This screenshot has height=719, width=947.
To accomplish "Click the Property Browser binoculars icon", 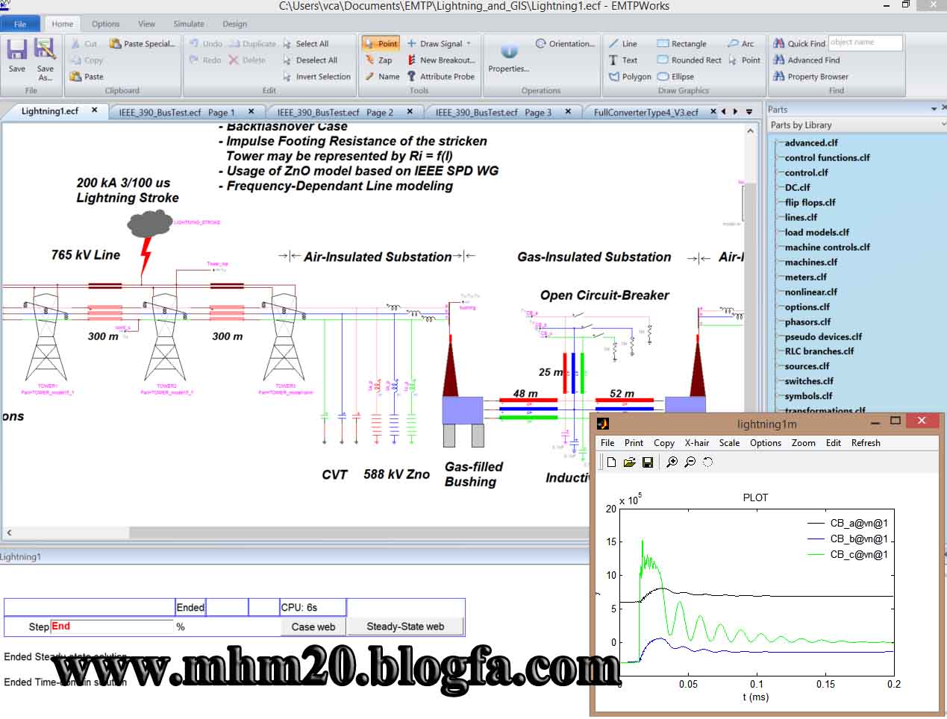I will (x=779, y=77).
